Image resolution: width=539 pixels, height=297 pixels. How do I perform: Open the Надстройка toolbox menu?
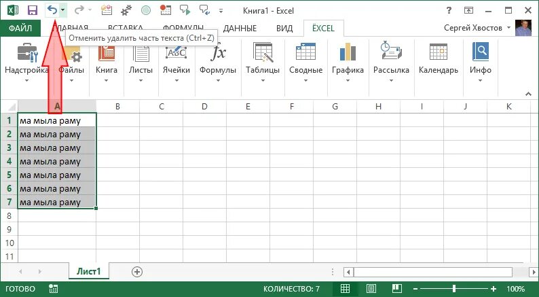pyautogui.click(x=26, y=62)
